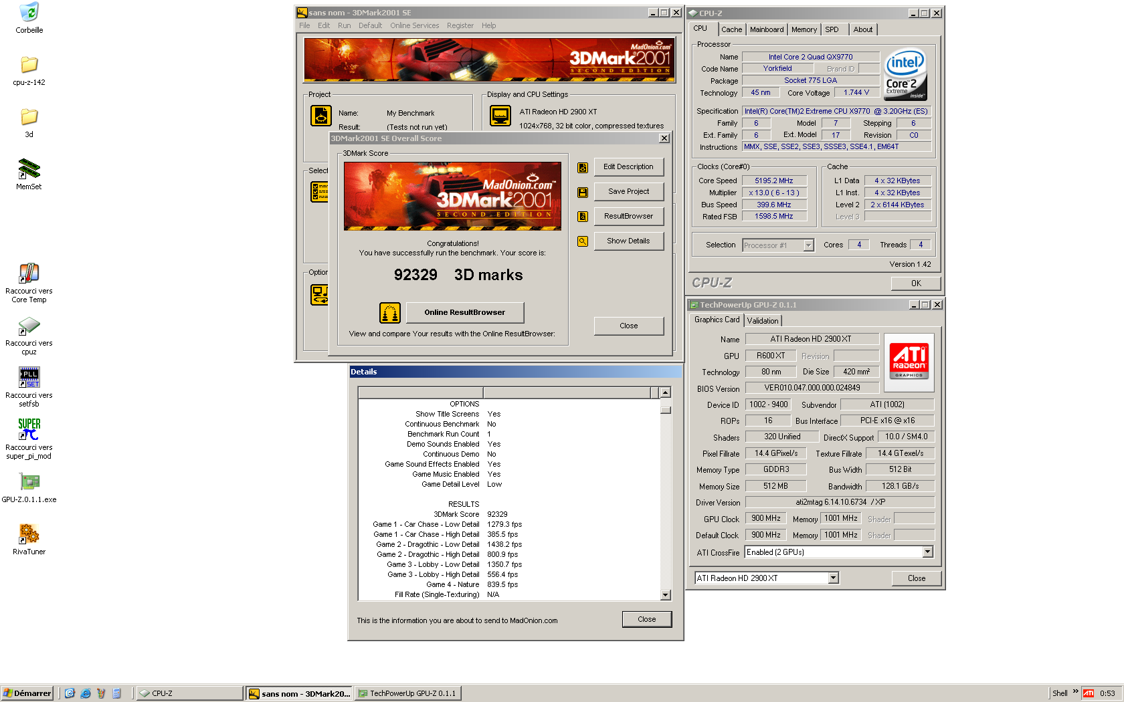Click the Internet Explorer quick launch icon

(x=85, y=693)
